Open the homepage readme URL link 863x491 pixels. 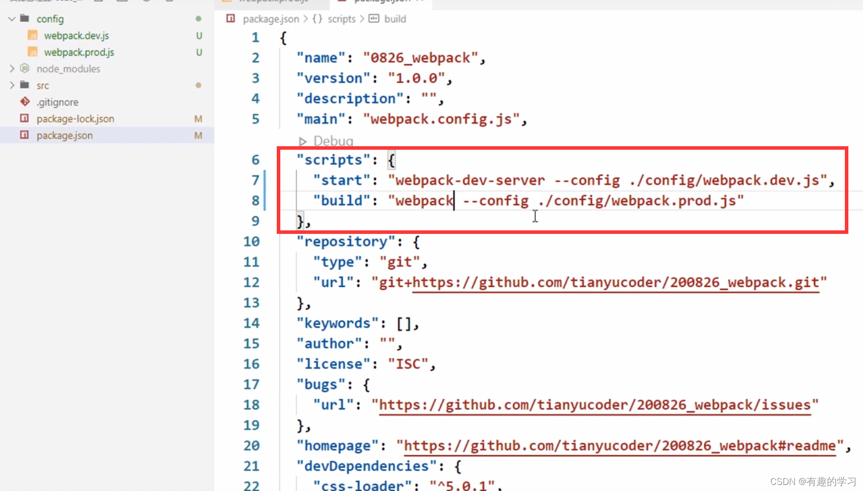620,446
